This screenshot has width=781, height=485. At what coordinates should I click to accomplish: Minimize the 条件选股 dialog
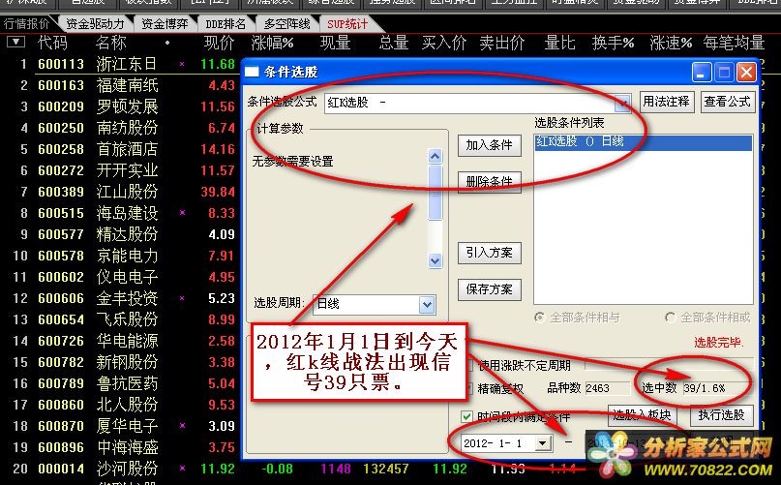(701, 73)
